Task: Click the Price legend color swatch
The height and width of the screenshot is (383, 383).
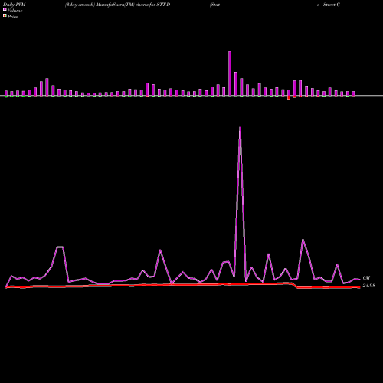Action: coord(5,16)
